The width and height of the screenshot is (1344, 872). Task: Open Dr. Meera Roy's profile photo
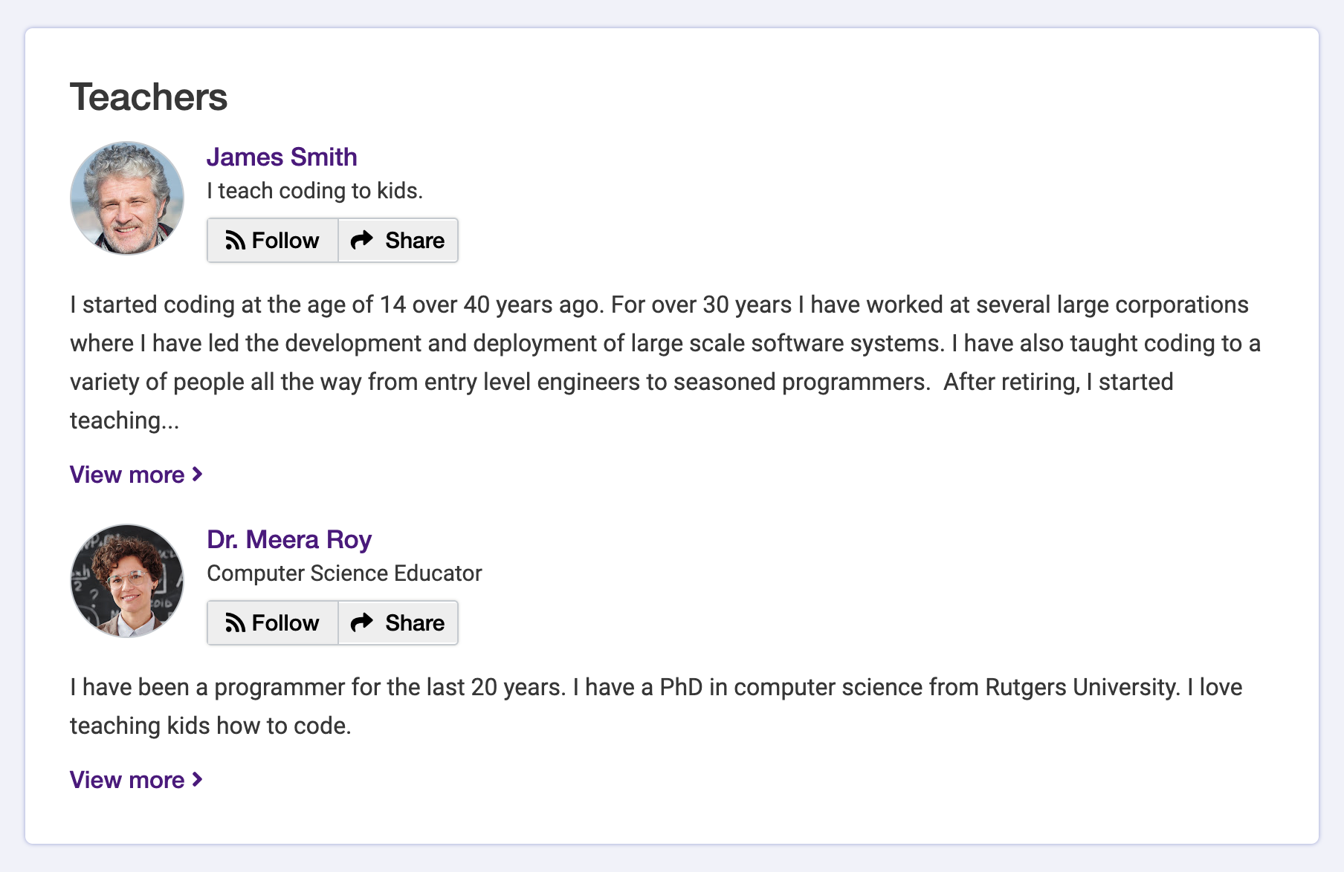tap(127, 582)
